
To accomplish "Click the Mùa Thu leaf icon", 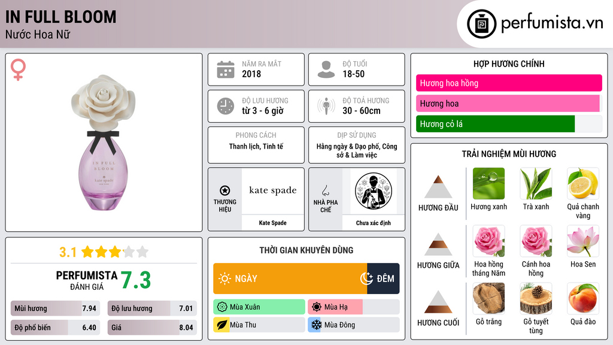I will (221, 325).
